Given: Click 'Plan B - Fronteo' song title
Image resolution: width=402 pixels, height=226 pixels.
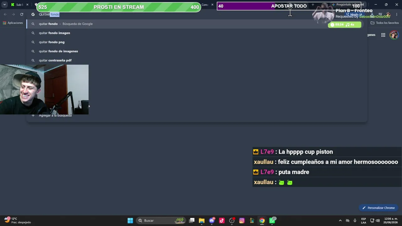Looking at the screenshot, I should pyautogui.click(x=354, y=11).
